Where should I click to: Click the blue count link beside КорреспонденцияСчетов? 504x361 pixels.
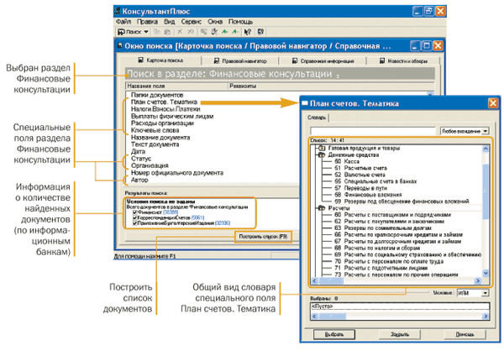click(197, 217)
